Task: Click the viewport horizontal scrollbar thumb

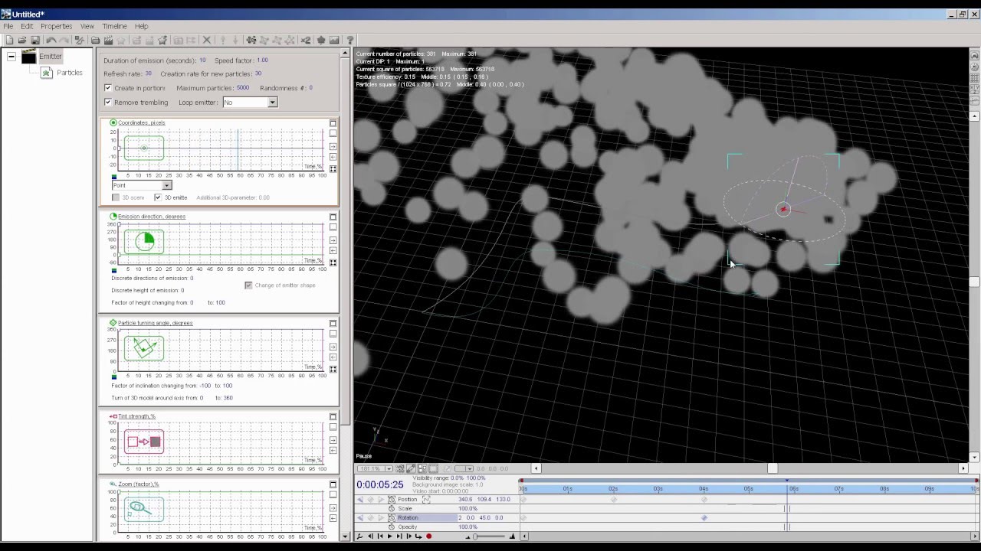Action: (773, 468)
